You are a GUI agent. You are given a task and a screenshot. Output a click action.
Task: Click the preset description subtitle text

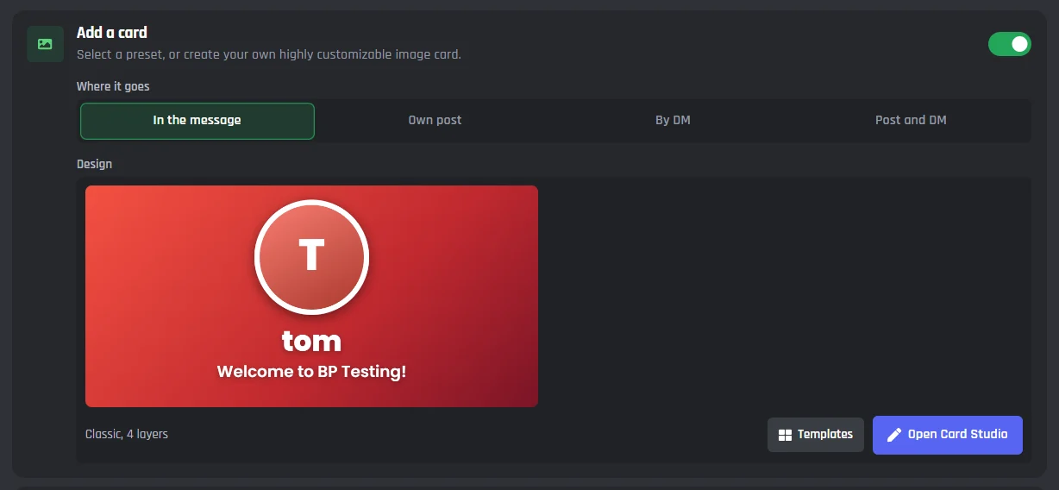(269, 54)
